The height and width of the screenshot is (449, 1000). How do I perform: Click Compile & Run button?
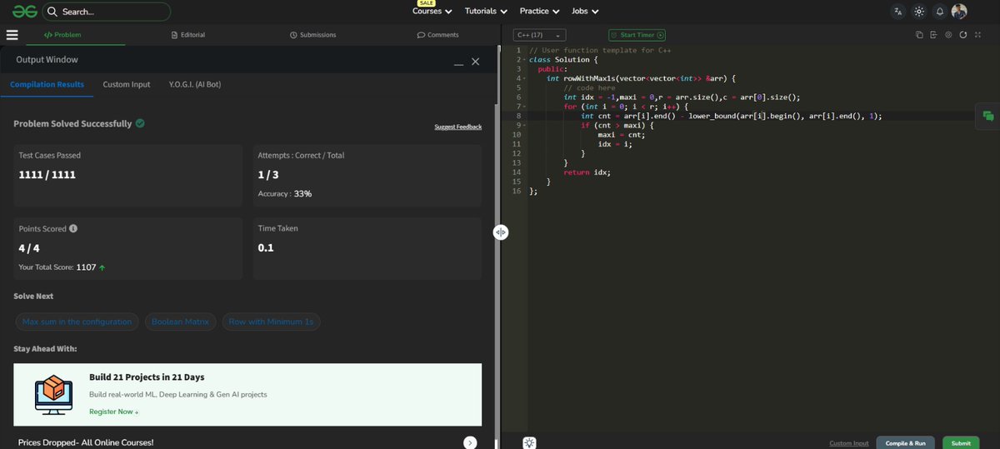[x=906, y=443]
